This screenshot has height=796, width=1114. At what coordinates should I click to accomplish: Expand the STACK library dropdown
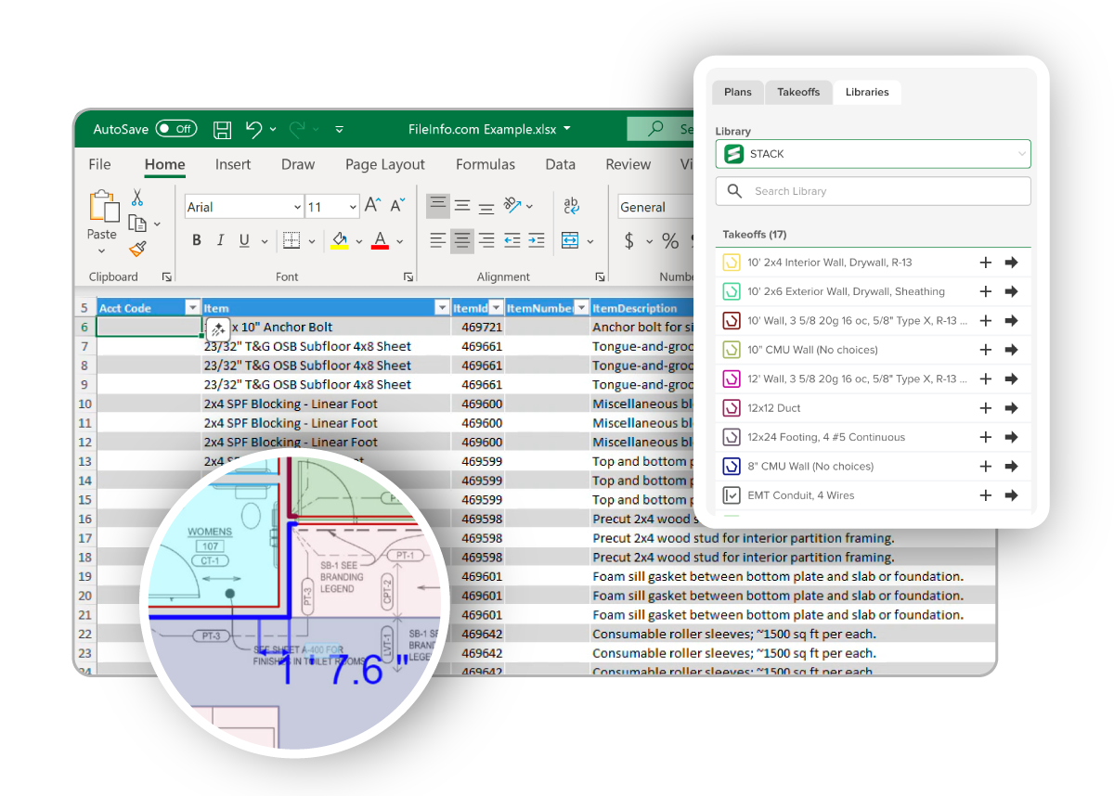1021,154
